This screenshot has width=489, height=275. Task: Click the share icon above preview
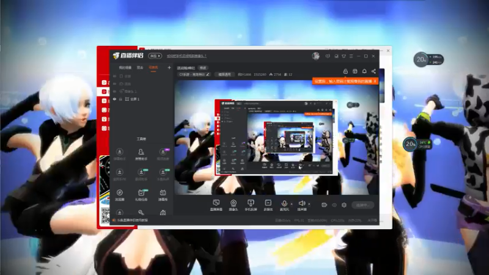(373, 71)
